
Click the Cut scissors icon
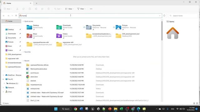click(17, 9)
